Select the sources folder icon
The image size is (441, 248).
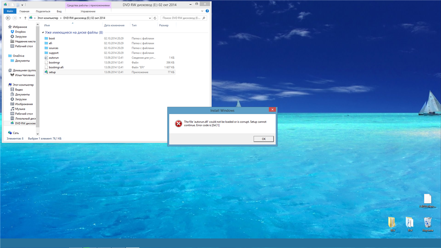pyautogui.click(x=46, y=48)
